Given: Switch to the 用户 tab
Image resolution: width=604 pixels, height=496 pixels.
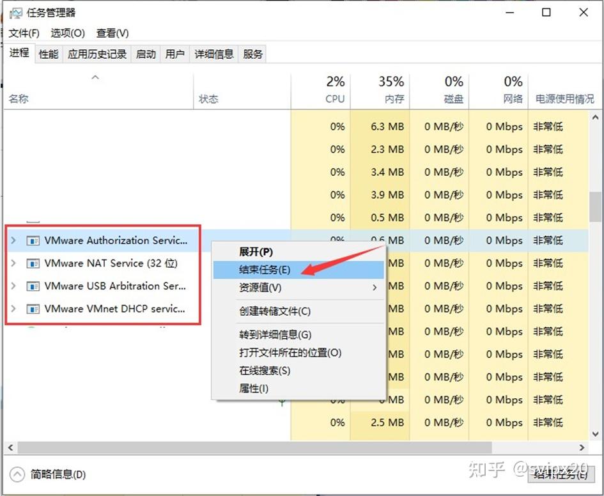Looking at the screenshot, I should pos(175,54).
